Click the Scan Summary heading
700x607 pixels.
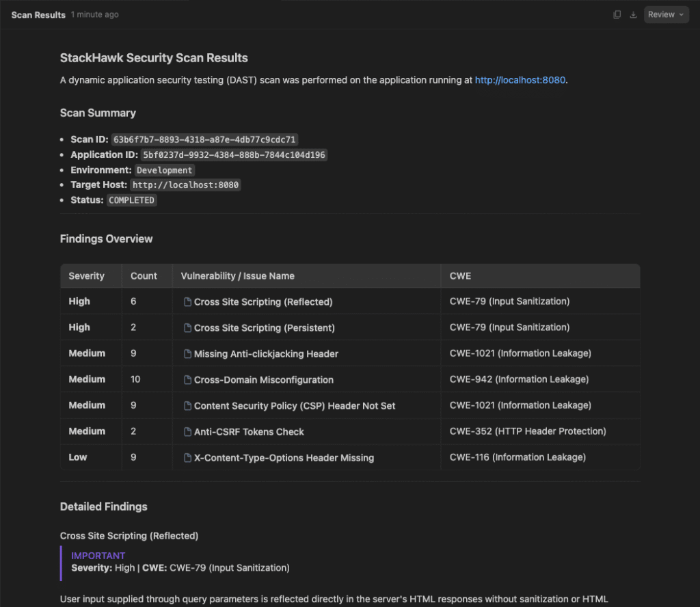98,113
